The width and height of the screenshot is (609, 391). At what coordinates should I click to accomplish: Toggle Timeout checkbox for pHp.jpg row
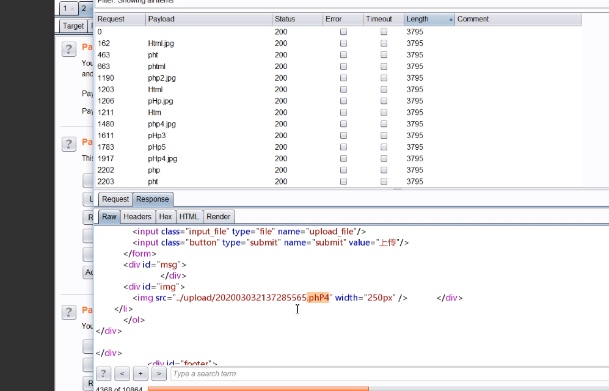coord(384,101)
